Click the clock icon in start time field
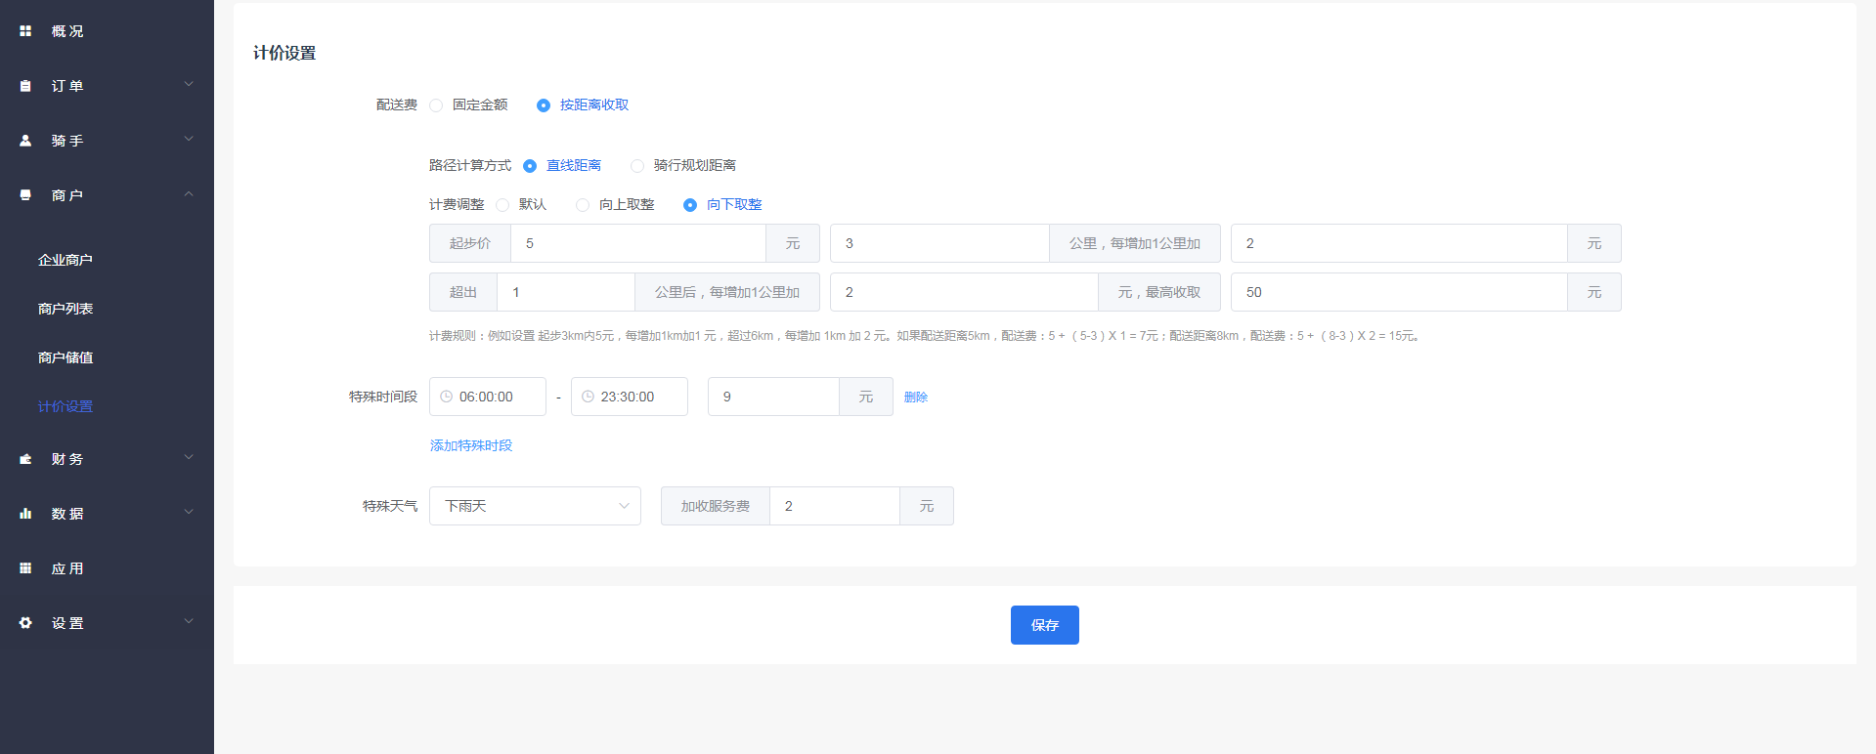The width and height of the screenshot is (1876, 754). pyautogui.click(x=446, y=397)
